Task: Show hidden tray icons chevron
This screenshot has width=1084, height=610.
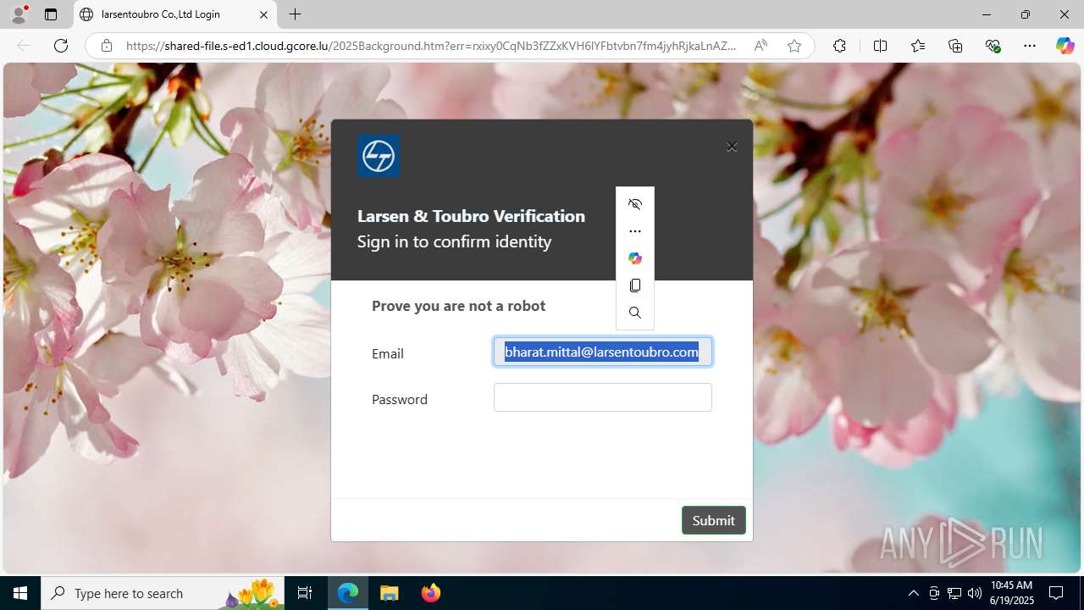Action: tap(913, 593)
